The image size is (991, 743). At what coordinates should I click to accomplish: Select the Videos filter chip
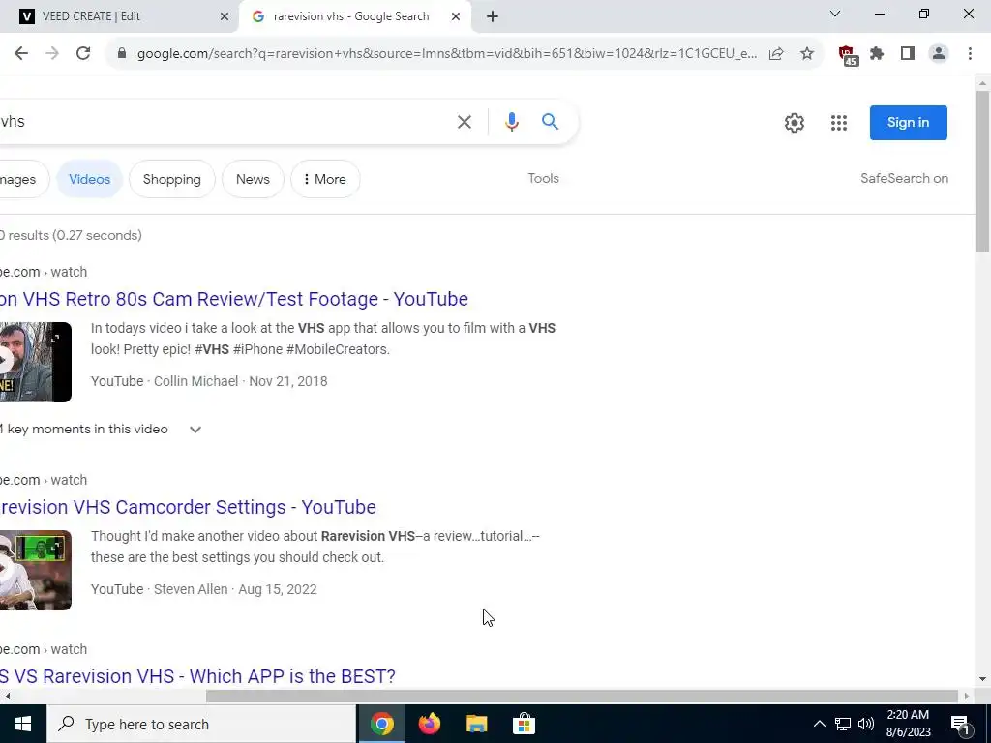(89, 179)
